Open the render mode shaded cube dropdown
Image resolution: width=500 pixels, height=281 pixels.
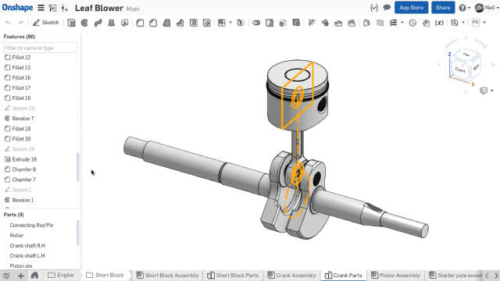487,91
